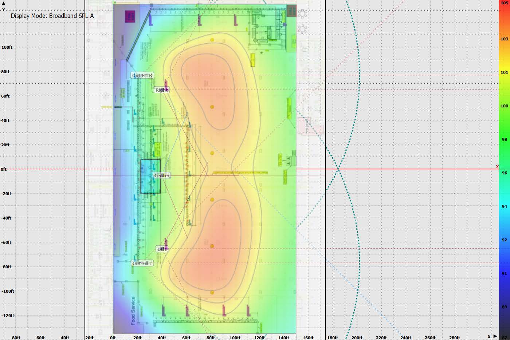Click the bottommost yellow microphone marker
This screenshot has width=510, height=340.
pyautogui.click(x=212, y=292)
